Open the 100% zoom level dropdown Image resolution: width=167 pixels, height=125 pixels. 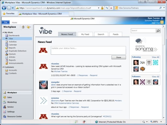[x=161, y=122]
